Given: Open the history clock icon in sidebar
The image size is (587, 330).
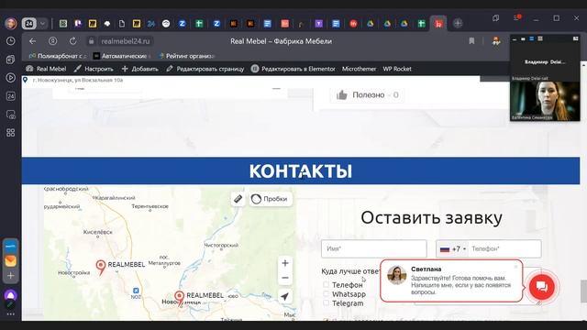Looking at the screenshot, I should point(10,40).
